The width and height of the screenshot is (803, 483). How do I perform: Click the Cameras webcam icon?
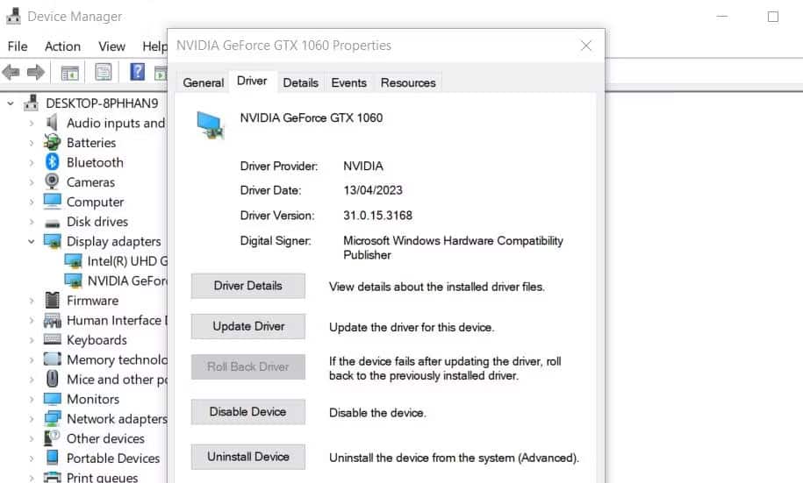(52, 181)
